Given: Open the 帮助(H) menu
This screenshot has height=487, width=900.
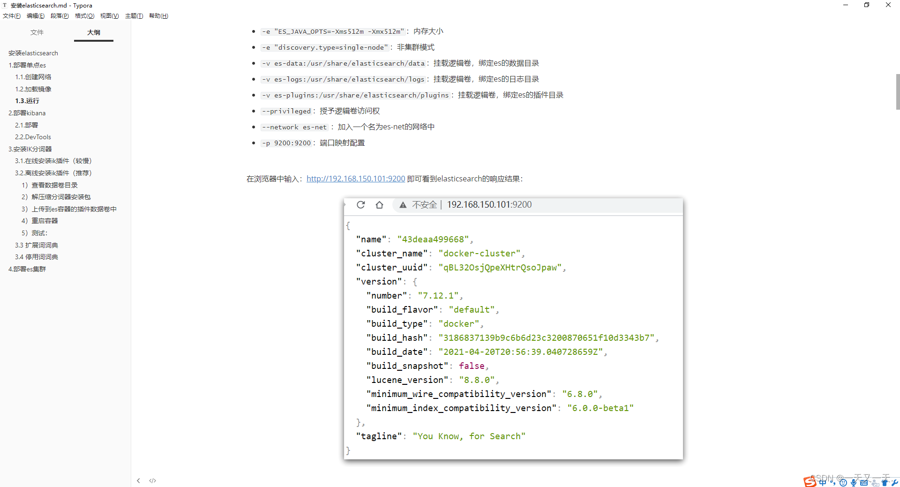Looking at the screenshot, I should click(158, 16).
